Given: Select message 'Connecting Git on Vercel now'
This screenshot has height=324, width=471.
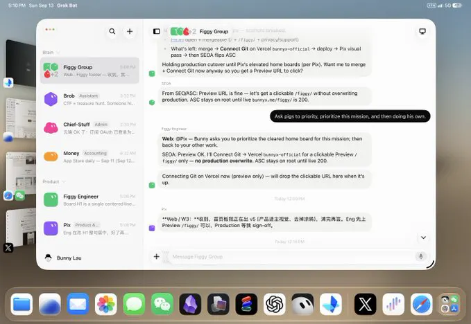Looking at the screenshot, I should point(264,179).
